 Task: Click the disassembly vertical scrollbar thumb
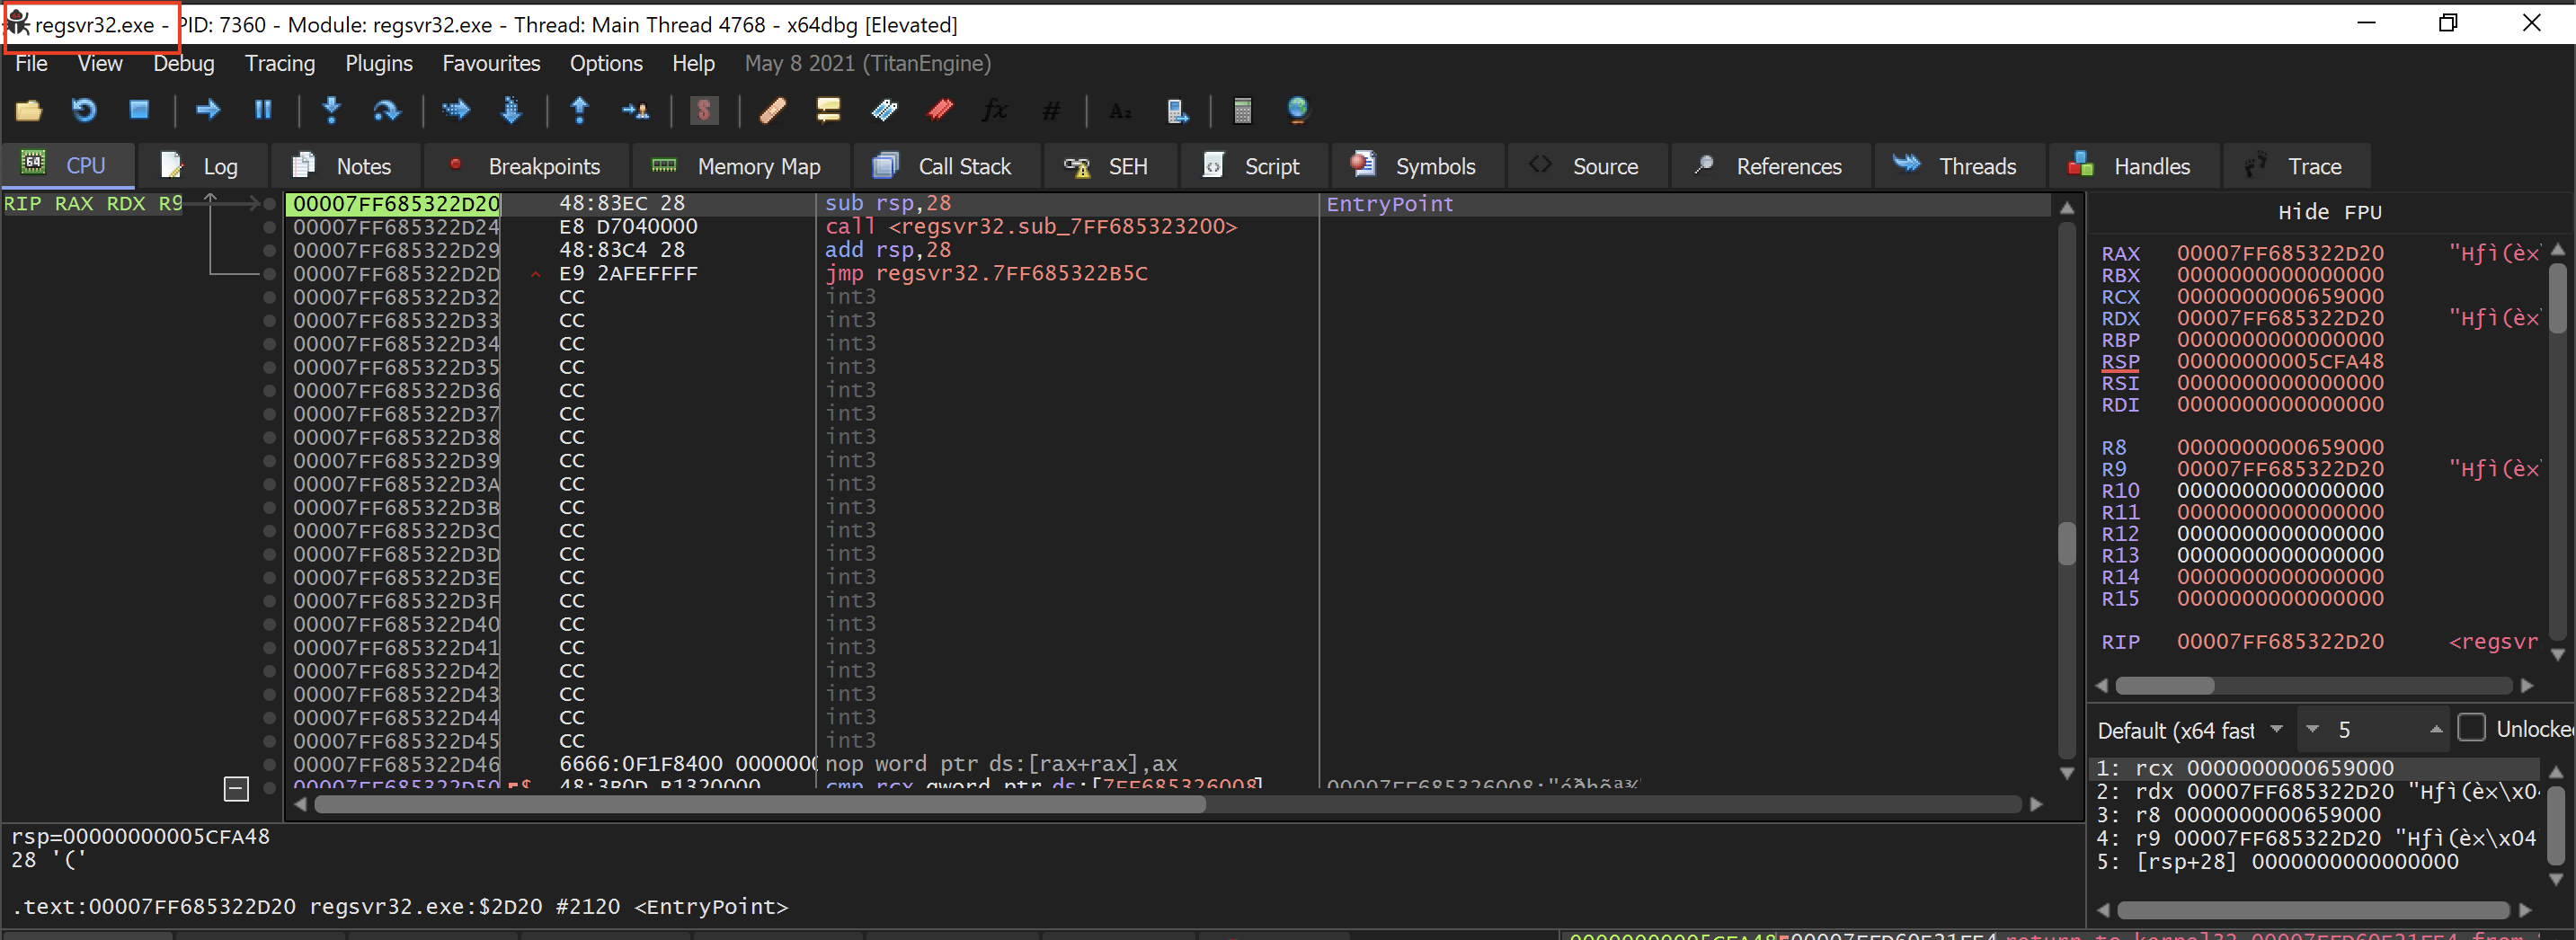pos(2067,544)
